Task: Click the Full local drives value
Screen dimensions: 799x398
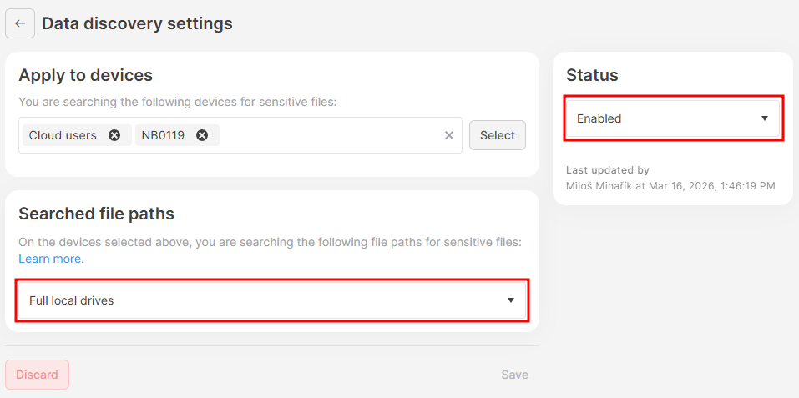Action: 72,300
